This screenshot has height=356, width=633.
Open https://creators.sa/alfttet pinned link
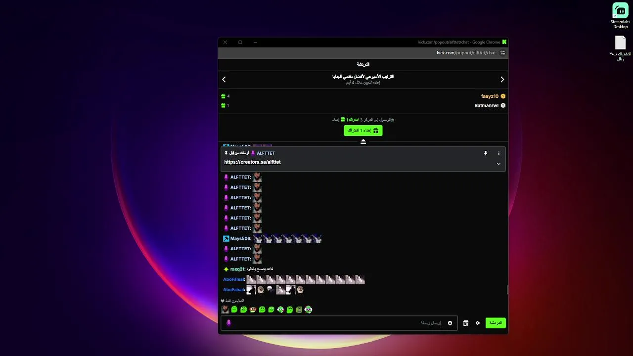(252, 162)
